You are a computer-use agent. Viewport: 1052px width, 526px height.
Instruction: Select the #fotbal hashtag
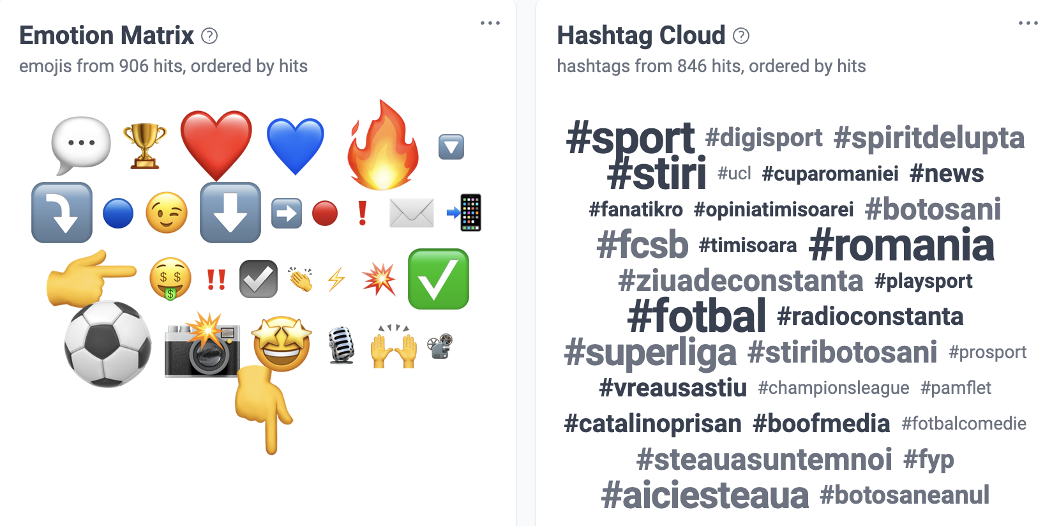(696, 316)
